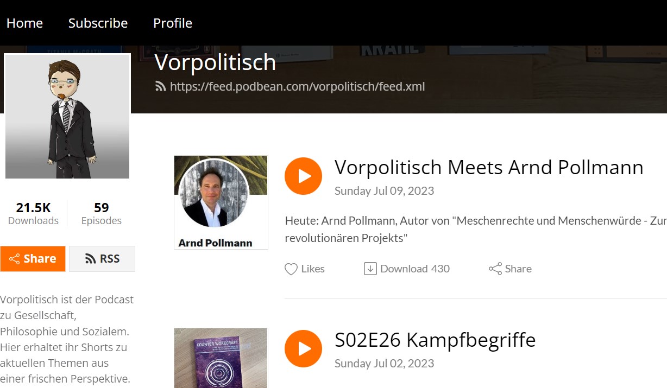Open the S02E26 Kampfbegriffe title link

pos(435,340)
